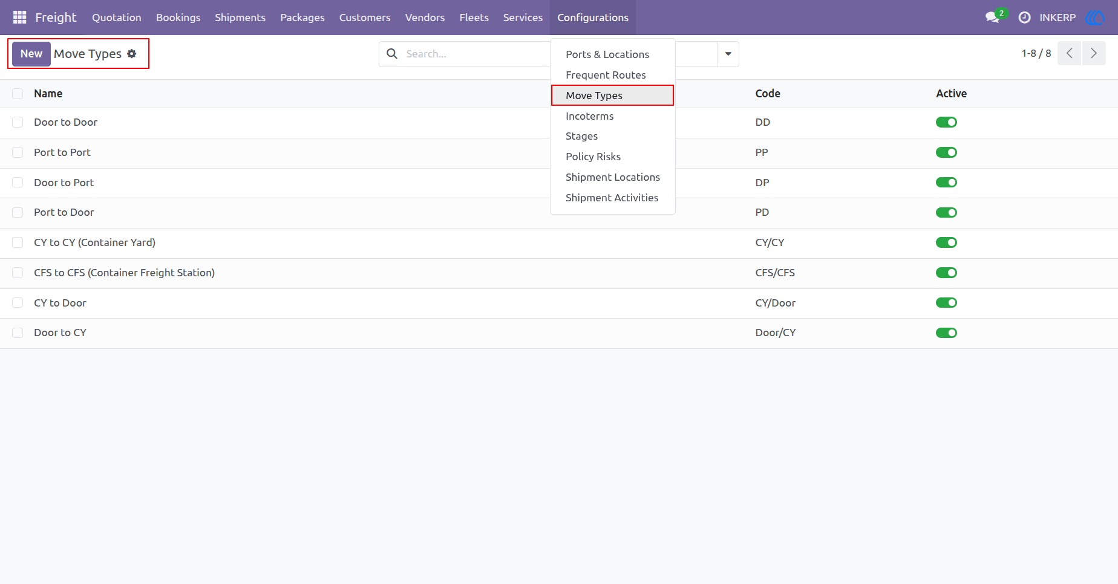Open Policy Risks menu entry
The width and height of the screenshot is (1118, 584).
pyautogui.click(x=613, y=157)
